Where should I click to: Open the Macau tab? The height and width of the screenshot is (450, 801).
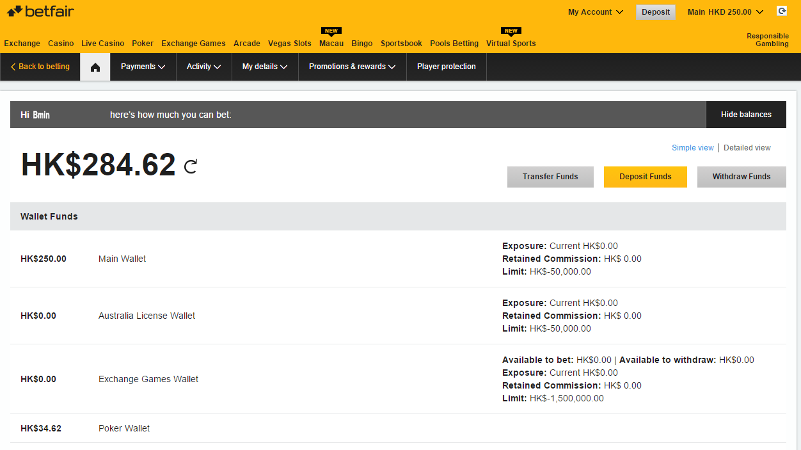[x=331, y=44]
